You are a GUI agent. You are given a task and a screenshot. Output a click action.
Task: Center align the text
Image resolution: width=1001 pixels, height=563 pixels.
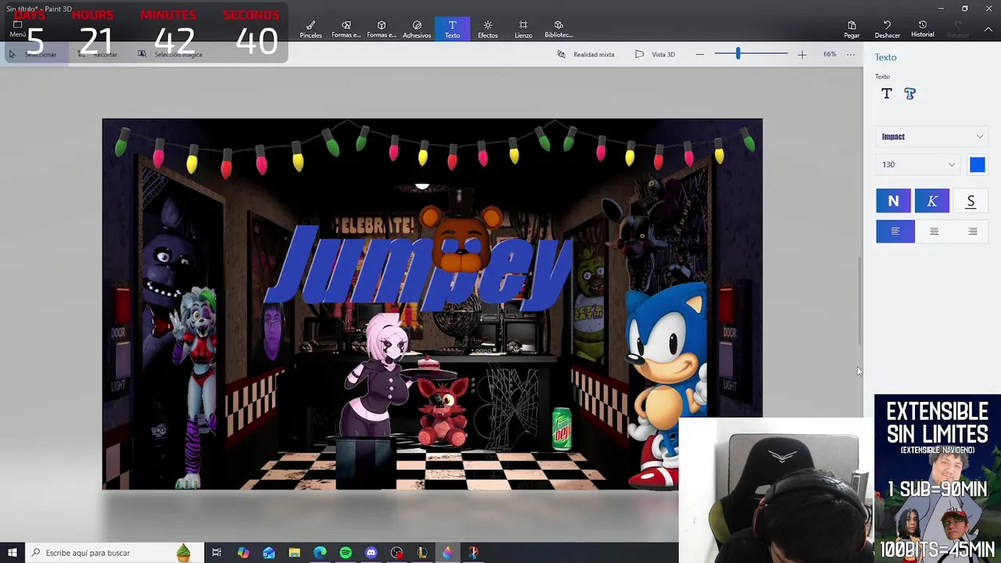(x=934, y=231)
